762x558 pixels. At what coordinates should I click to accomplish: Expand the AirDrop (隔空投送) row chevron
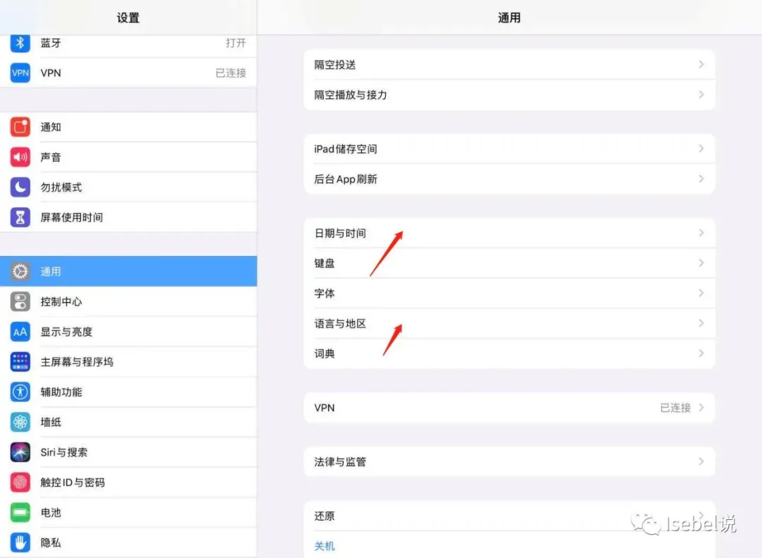click(x=701, y=65)
